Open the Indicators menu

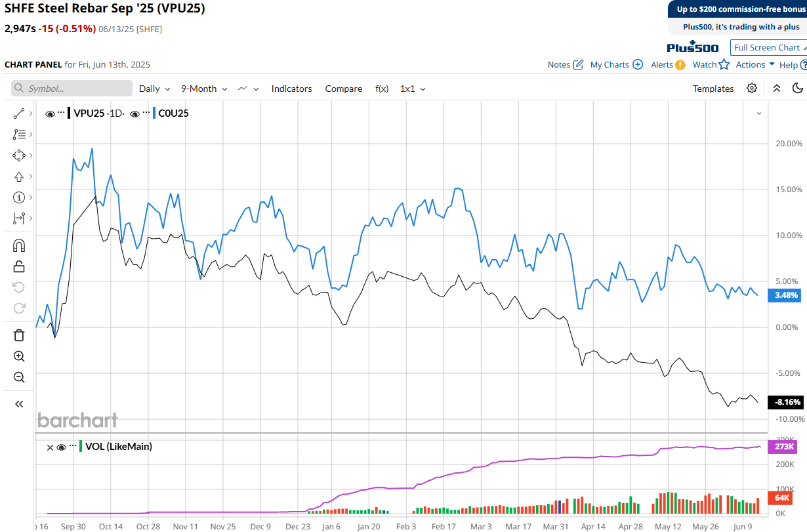pyautogui.click(x=291, y=89)
